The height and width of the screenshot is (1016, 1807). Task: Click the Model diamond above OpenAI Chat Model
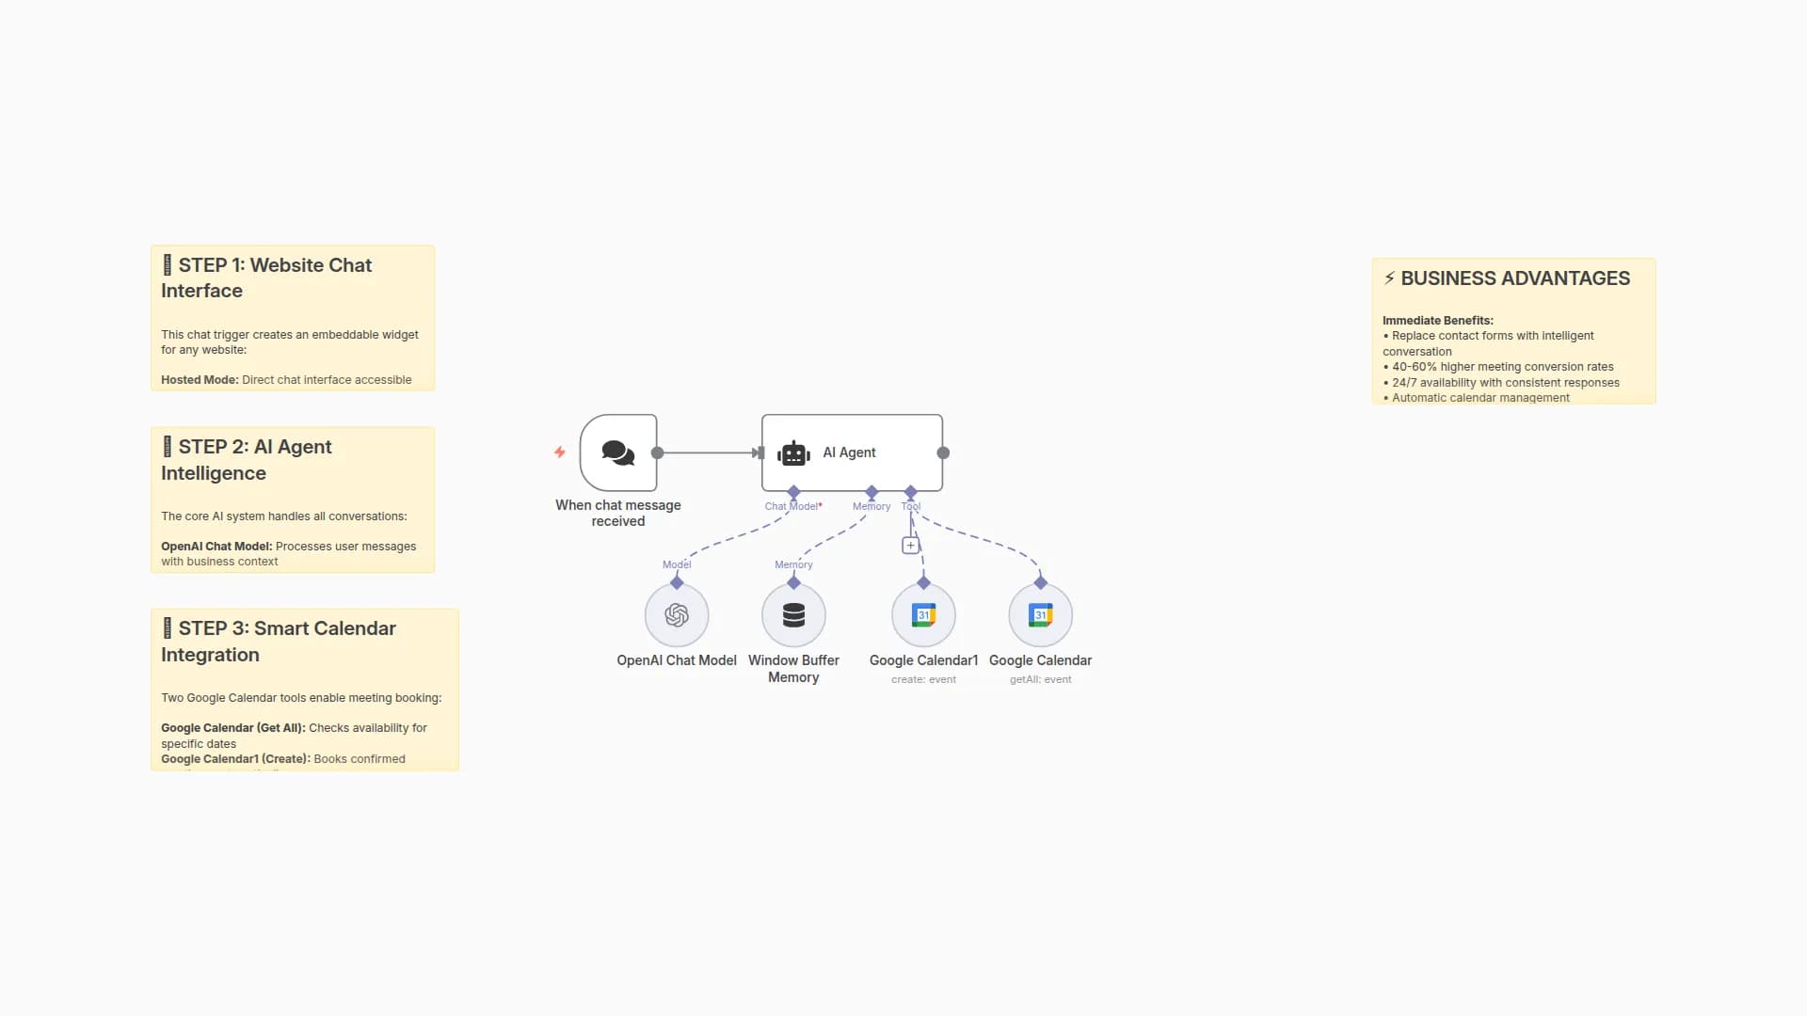click(677, 583)
